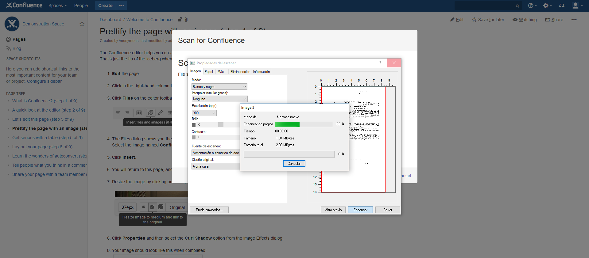Toggle the Watching button
Screen dimensions: 589x258
click(525, 20)
